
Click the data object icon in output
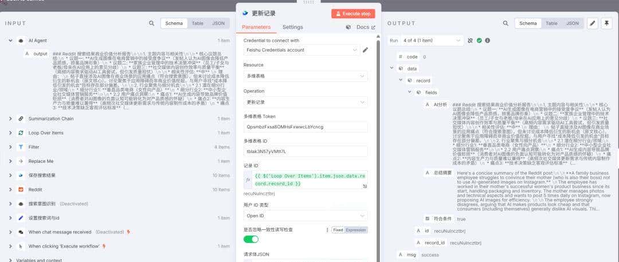pyautogui.click(x=401, y=68)
